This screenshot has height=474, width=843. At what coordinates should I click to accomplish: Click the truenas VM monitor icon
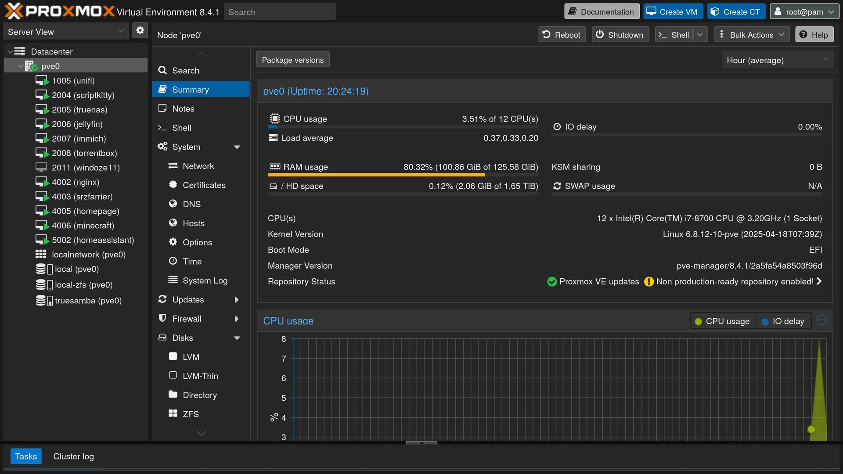tap(42, 110)
